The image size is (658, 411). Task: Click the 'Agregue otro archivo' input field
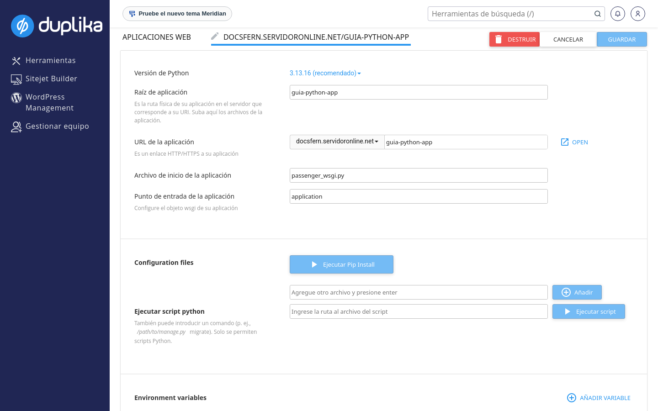pyautogui.click(x=419, y=292)
